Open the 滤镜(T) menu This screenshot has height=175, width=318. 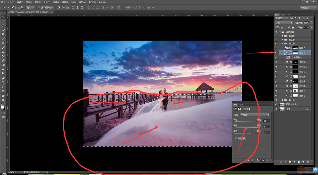pos(65,3)
